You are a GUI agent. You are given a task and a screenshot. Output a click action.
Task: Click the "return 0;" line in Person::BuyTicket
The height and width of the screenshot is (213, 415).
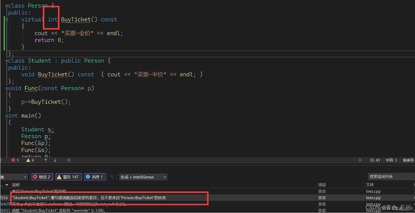49,40
